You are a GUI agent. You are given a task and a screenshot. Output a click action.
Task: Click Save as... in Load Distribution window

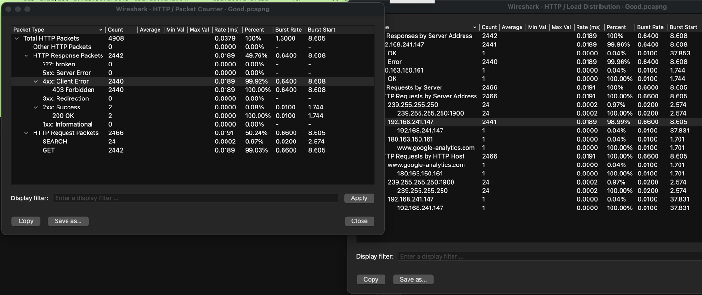pyautogui.click(x=413, y=279)
